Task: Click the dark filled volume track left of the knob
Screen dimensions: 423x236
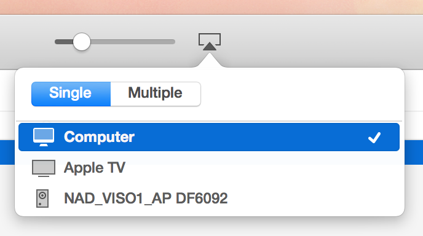Action: (x=64, y=42)
